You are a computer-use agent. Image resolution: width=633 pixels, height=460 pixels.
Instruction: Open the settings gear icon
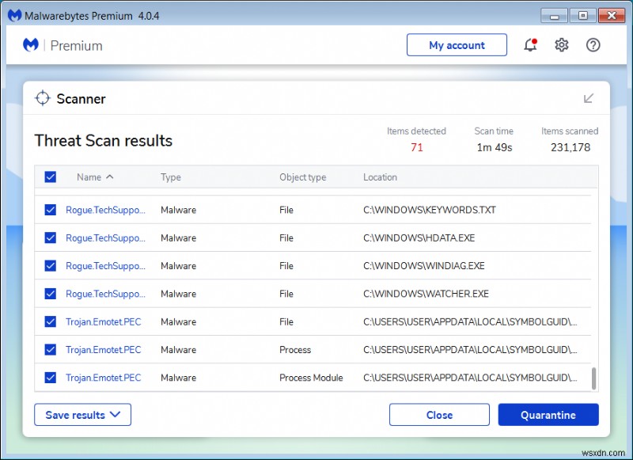pyautogui.click(x=562, y=45)
